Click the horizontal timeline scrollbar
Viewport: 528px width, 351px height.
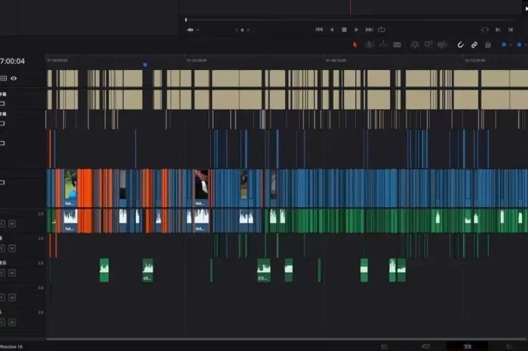click(x=286, y=339)
